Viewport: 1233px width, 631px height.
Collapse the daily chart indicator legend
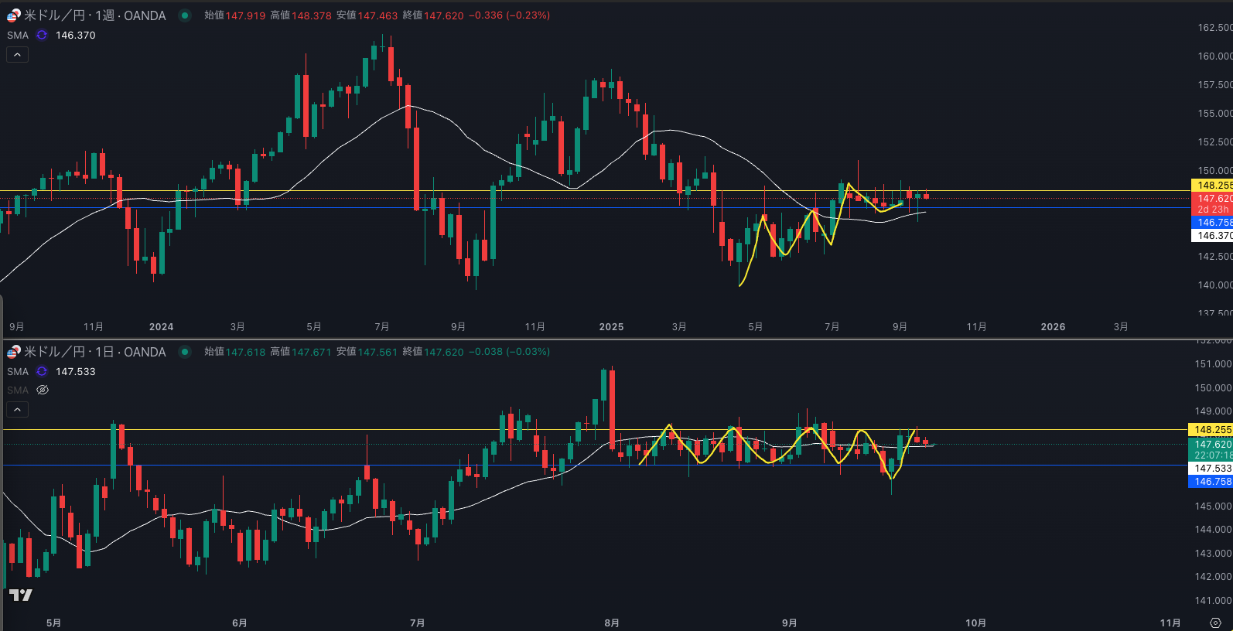click(x=17, y=409)
